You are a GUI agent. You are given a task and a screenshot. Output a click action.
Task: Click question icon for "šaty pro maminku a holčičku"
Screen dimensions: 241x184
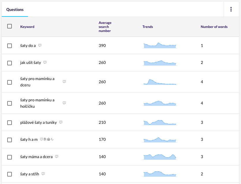coord(64,103)
